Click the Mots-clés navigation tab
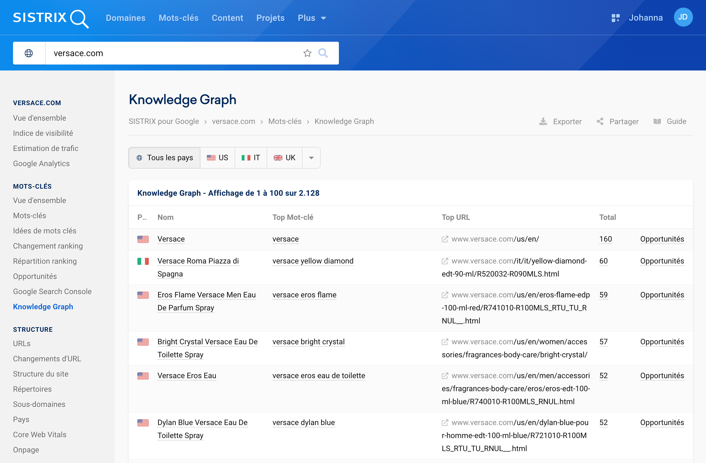 point(178,18)
